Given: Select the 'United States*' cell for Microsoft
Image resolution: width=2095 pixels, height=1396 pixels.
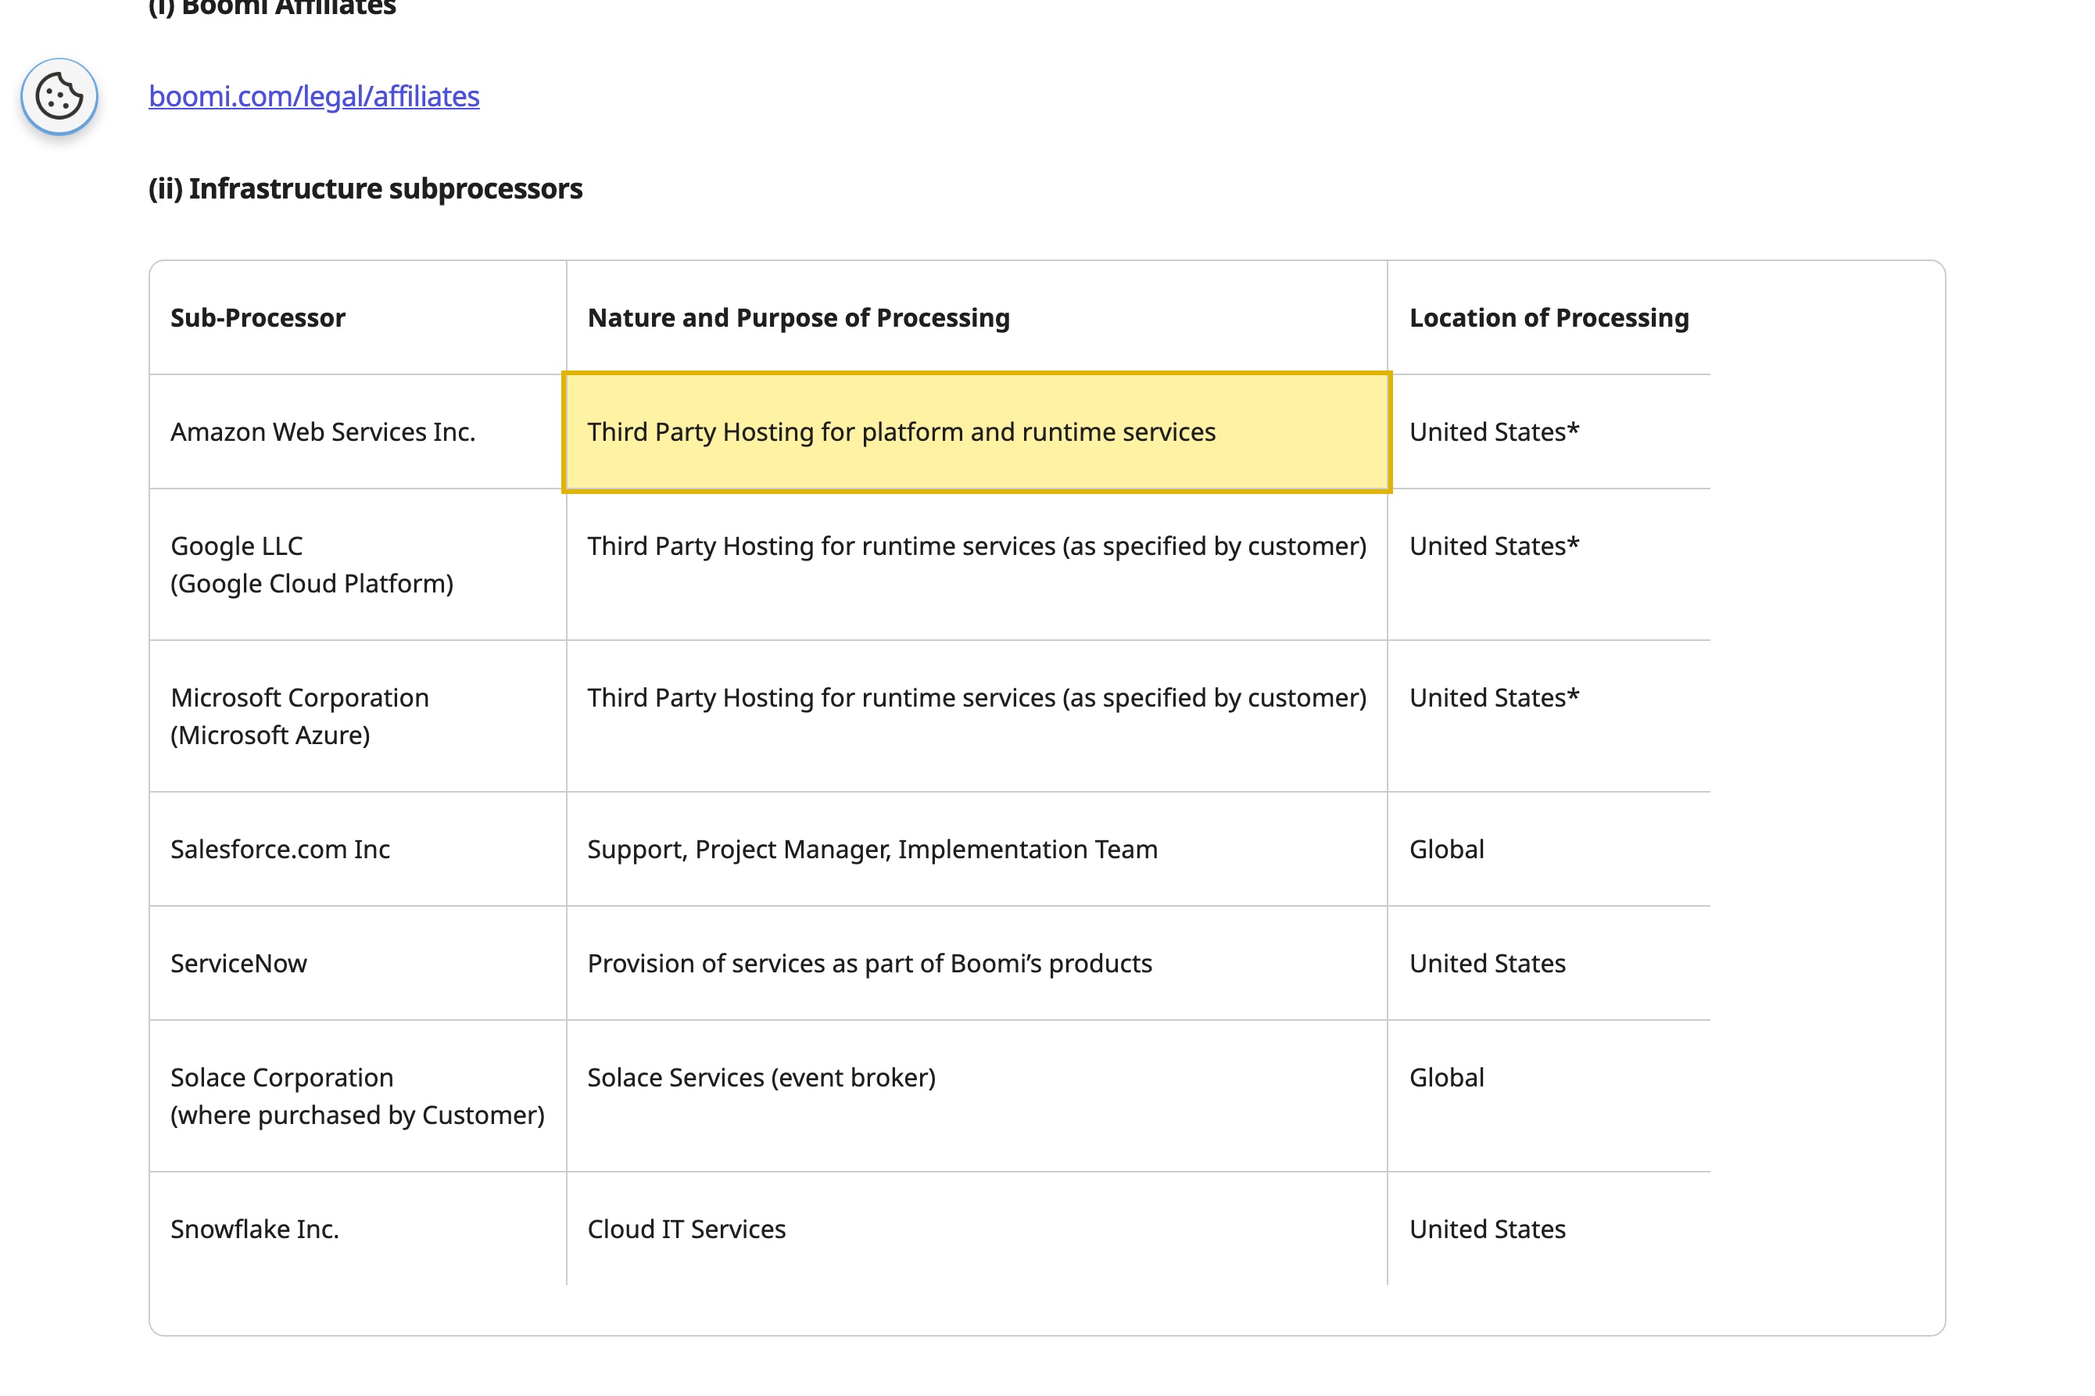Looking at the screenshot, I should (x=1549, y=716).
